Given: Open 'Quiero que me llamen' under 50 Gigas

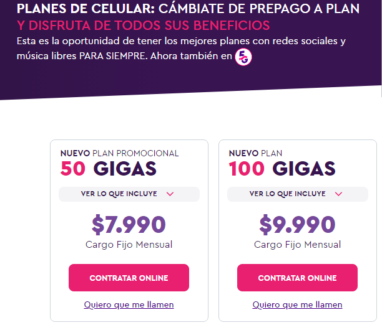Looking at the screenshot, I should (x=129, y=305).
